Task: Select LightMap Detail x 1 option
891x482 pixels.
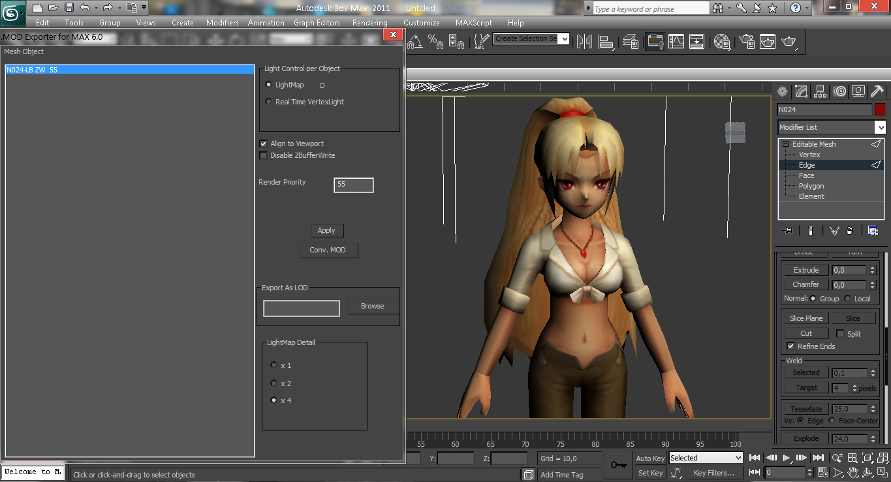Action: (274, 365)
